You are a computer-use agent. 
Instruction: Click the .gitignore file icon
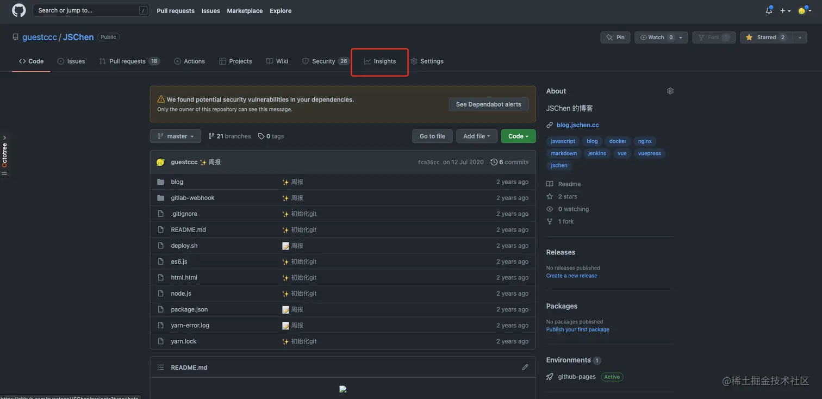pos(160,214)
